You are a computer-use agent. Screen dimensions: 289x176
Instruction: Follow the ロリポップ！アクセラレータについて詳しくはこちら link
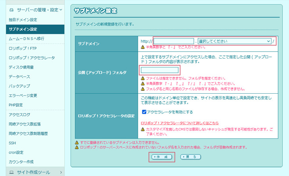180,123
